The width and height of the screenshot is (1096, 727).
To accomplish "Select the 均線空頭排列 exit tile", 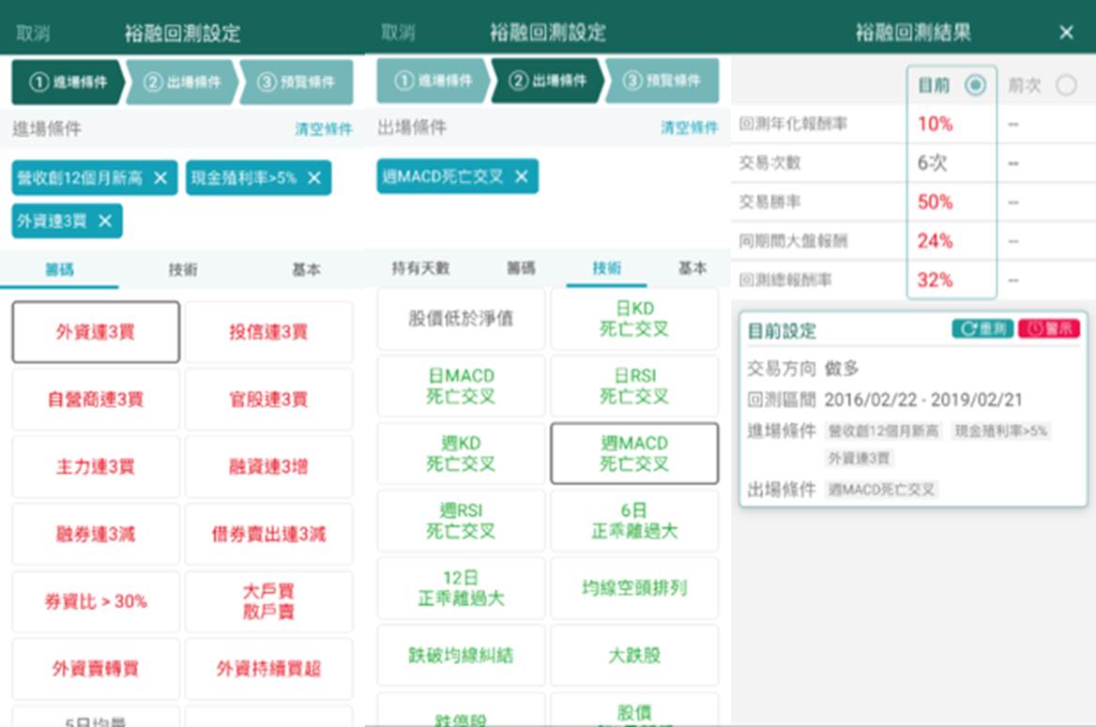I will (634, 588).
